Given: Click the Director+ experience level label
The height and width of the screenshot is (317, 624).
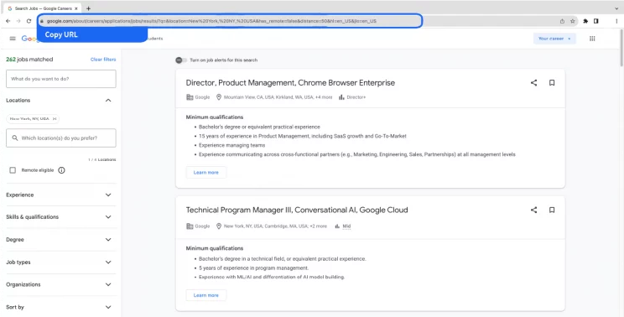Looking at the screenshot, I should (x=356, y=97).
